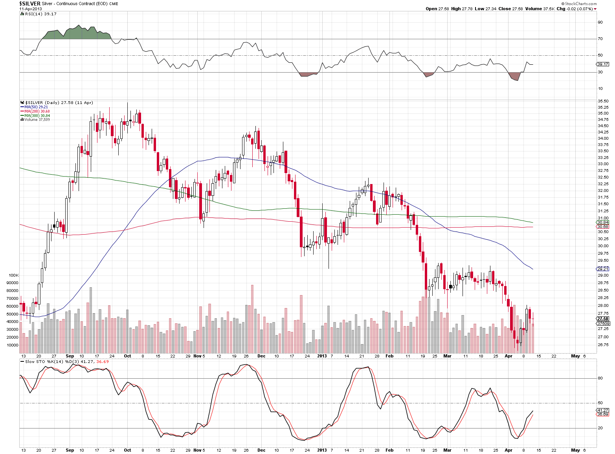The height and width of the screenshot is (454, 615).
Task: Click the red MA(200) legend line
Action: 22,111
